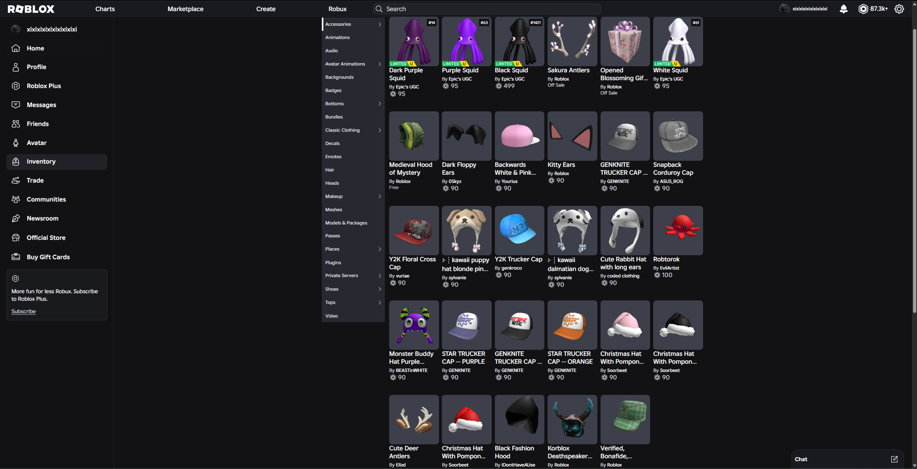Image resolution: width=917 pixels, height=469 pixels.
Task: Open the Robtorok item title link
Action: tap(666, 259)
